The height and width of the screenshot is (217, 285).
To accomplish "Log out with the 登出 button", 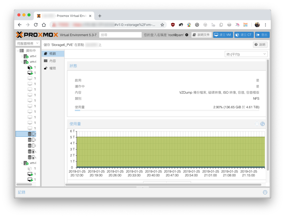I will (x=262, y=35).
